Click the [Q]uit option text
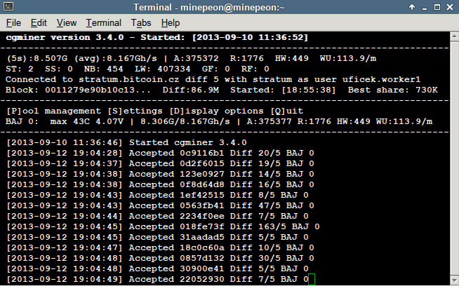This screenshot has height=286, width=459. click(289, 111)
